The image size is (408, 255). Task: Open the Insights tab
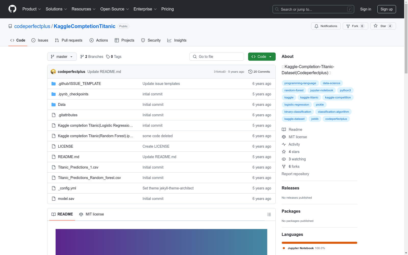[177, 40]
